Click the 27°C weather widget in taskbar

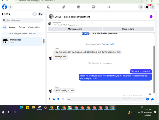click(131, 112)
